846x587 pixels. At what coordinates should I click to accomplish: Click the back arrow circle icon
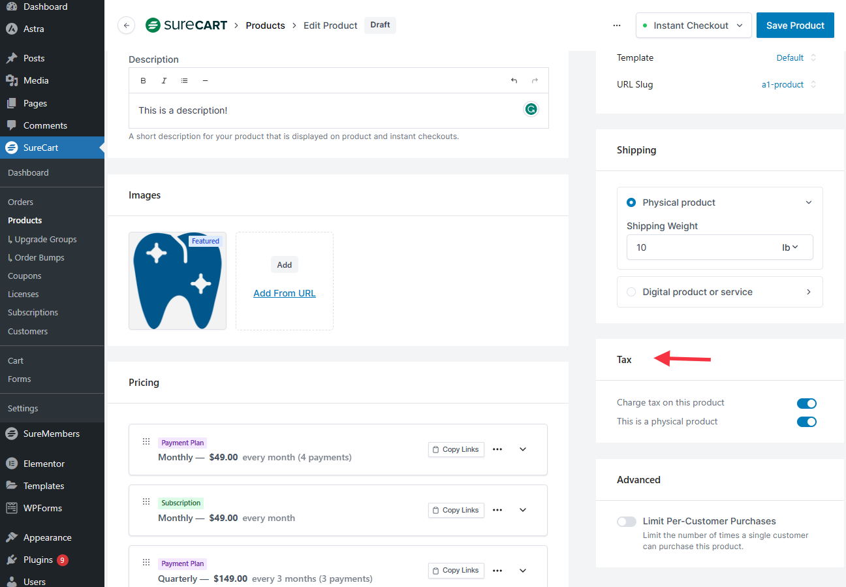click(126, 25)
